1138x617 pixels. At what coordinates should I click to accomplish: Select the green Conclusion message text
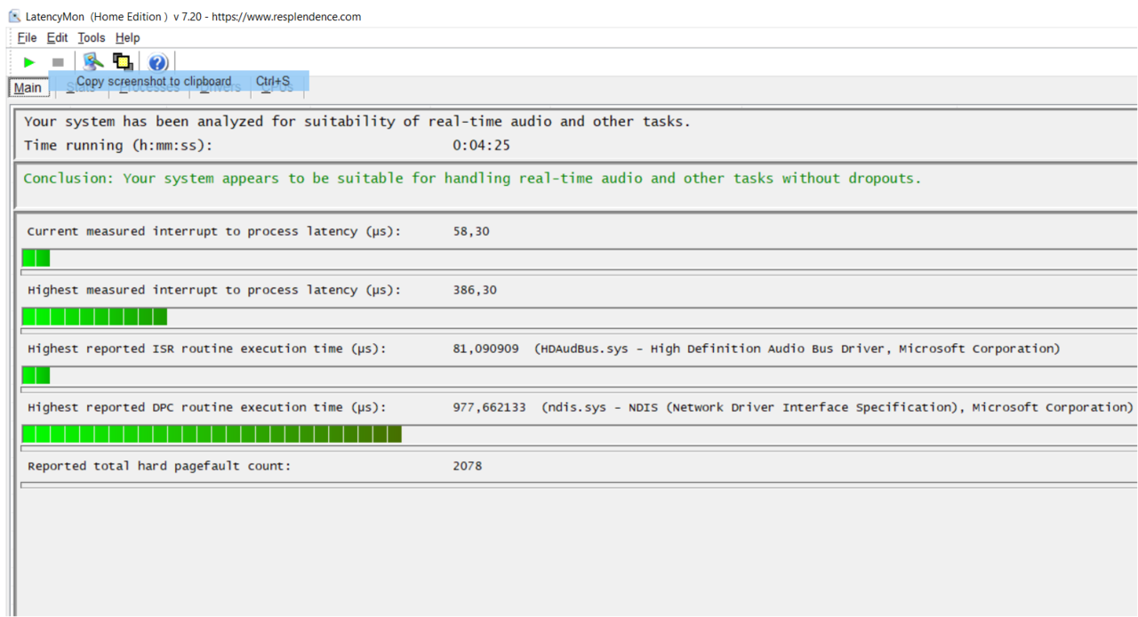(473, 178)
